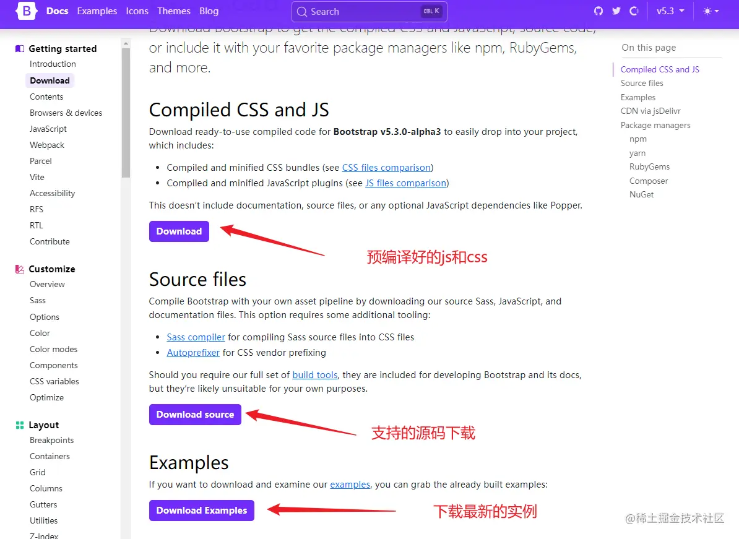Click the Getting started book icon
Image resolution: width=739 pixels, height=539 pixels.
[20, 48]
